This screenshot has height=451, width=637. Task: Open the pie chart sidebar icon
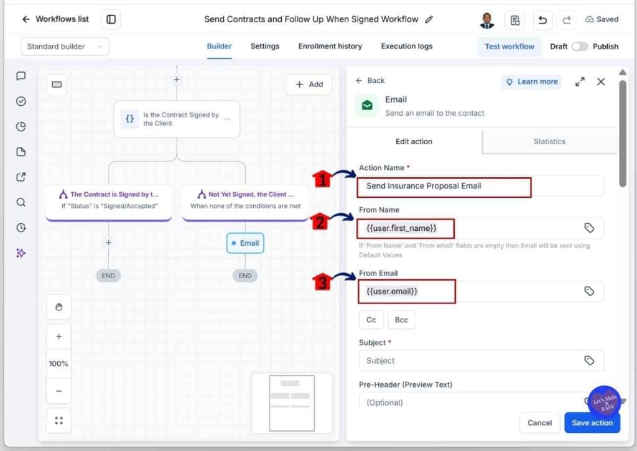21,126
